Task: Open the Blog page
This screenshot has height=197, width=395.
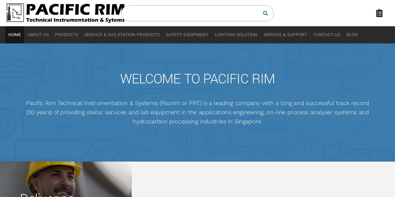Action: tap(352, 35)
